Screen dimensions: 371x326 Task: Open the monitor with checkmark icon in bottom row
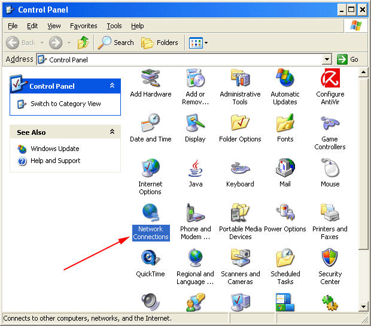(240, 302)
